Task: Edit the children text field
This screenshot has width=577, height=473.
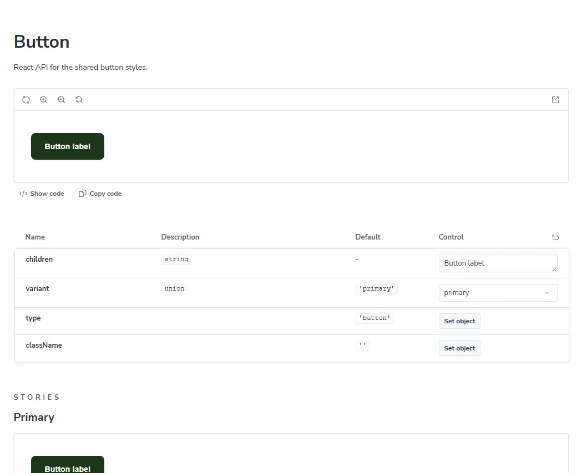Action: coord(498,263)
